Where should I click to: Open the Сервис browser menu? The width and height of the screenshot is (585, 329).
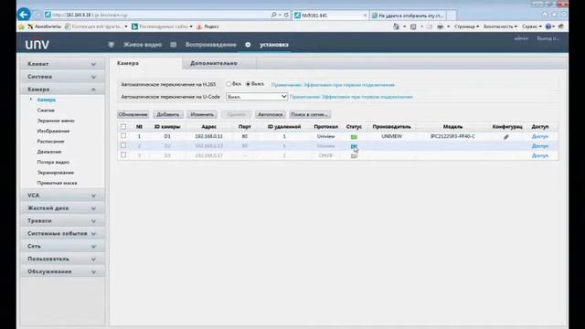532,27
